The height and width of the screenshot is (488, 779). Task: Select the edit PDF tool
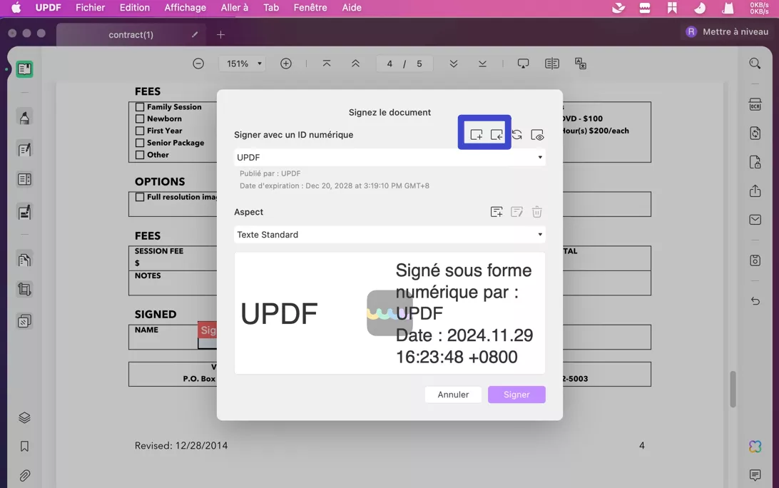click(x=24, y=150)
